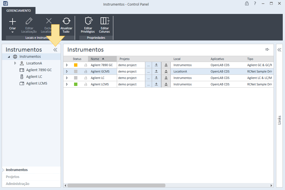Click ellipsis button for Agilent GCMS project

(148, 71)
